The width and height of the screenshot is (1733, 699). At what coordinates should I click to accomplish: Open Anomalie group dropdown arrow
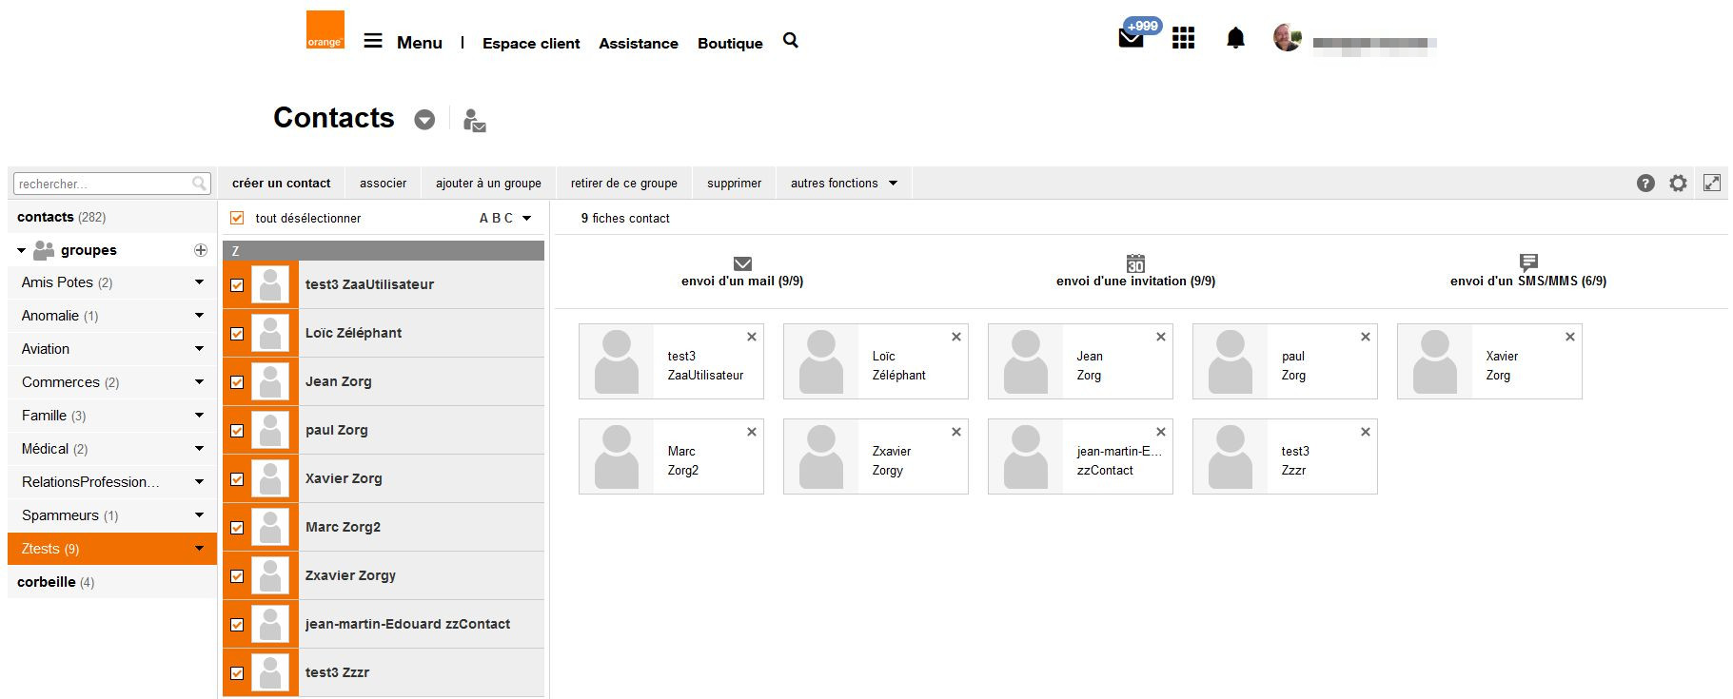(199, 315)
